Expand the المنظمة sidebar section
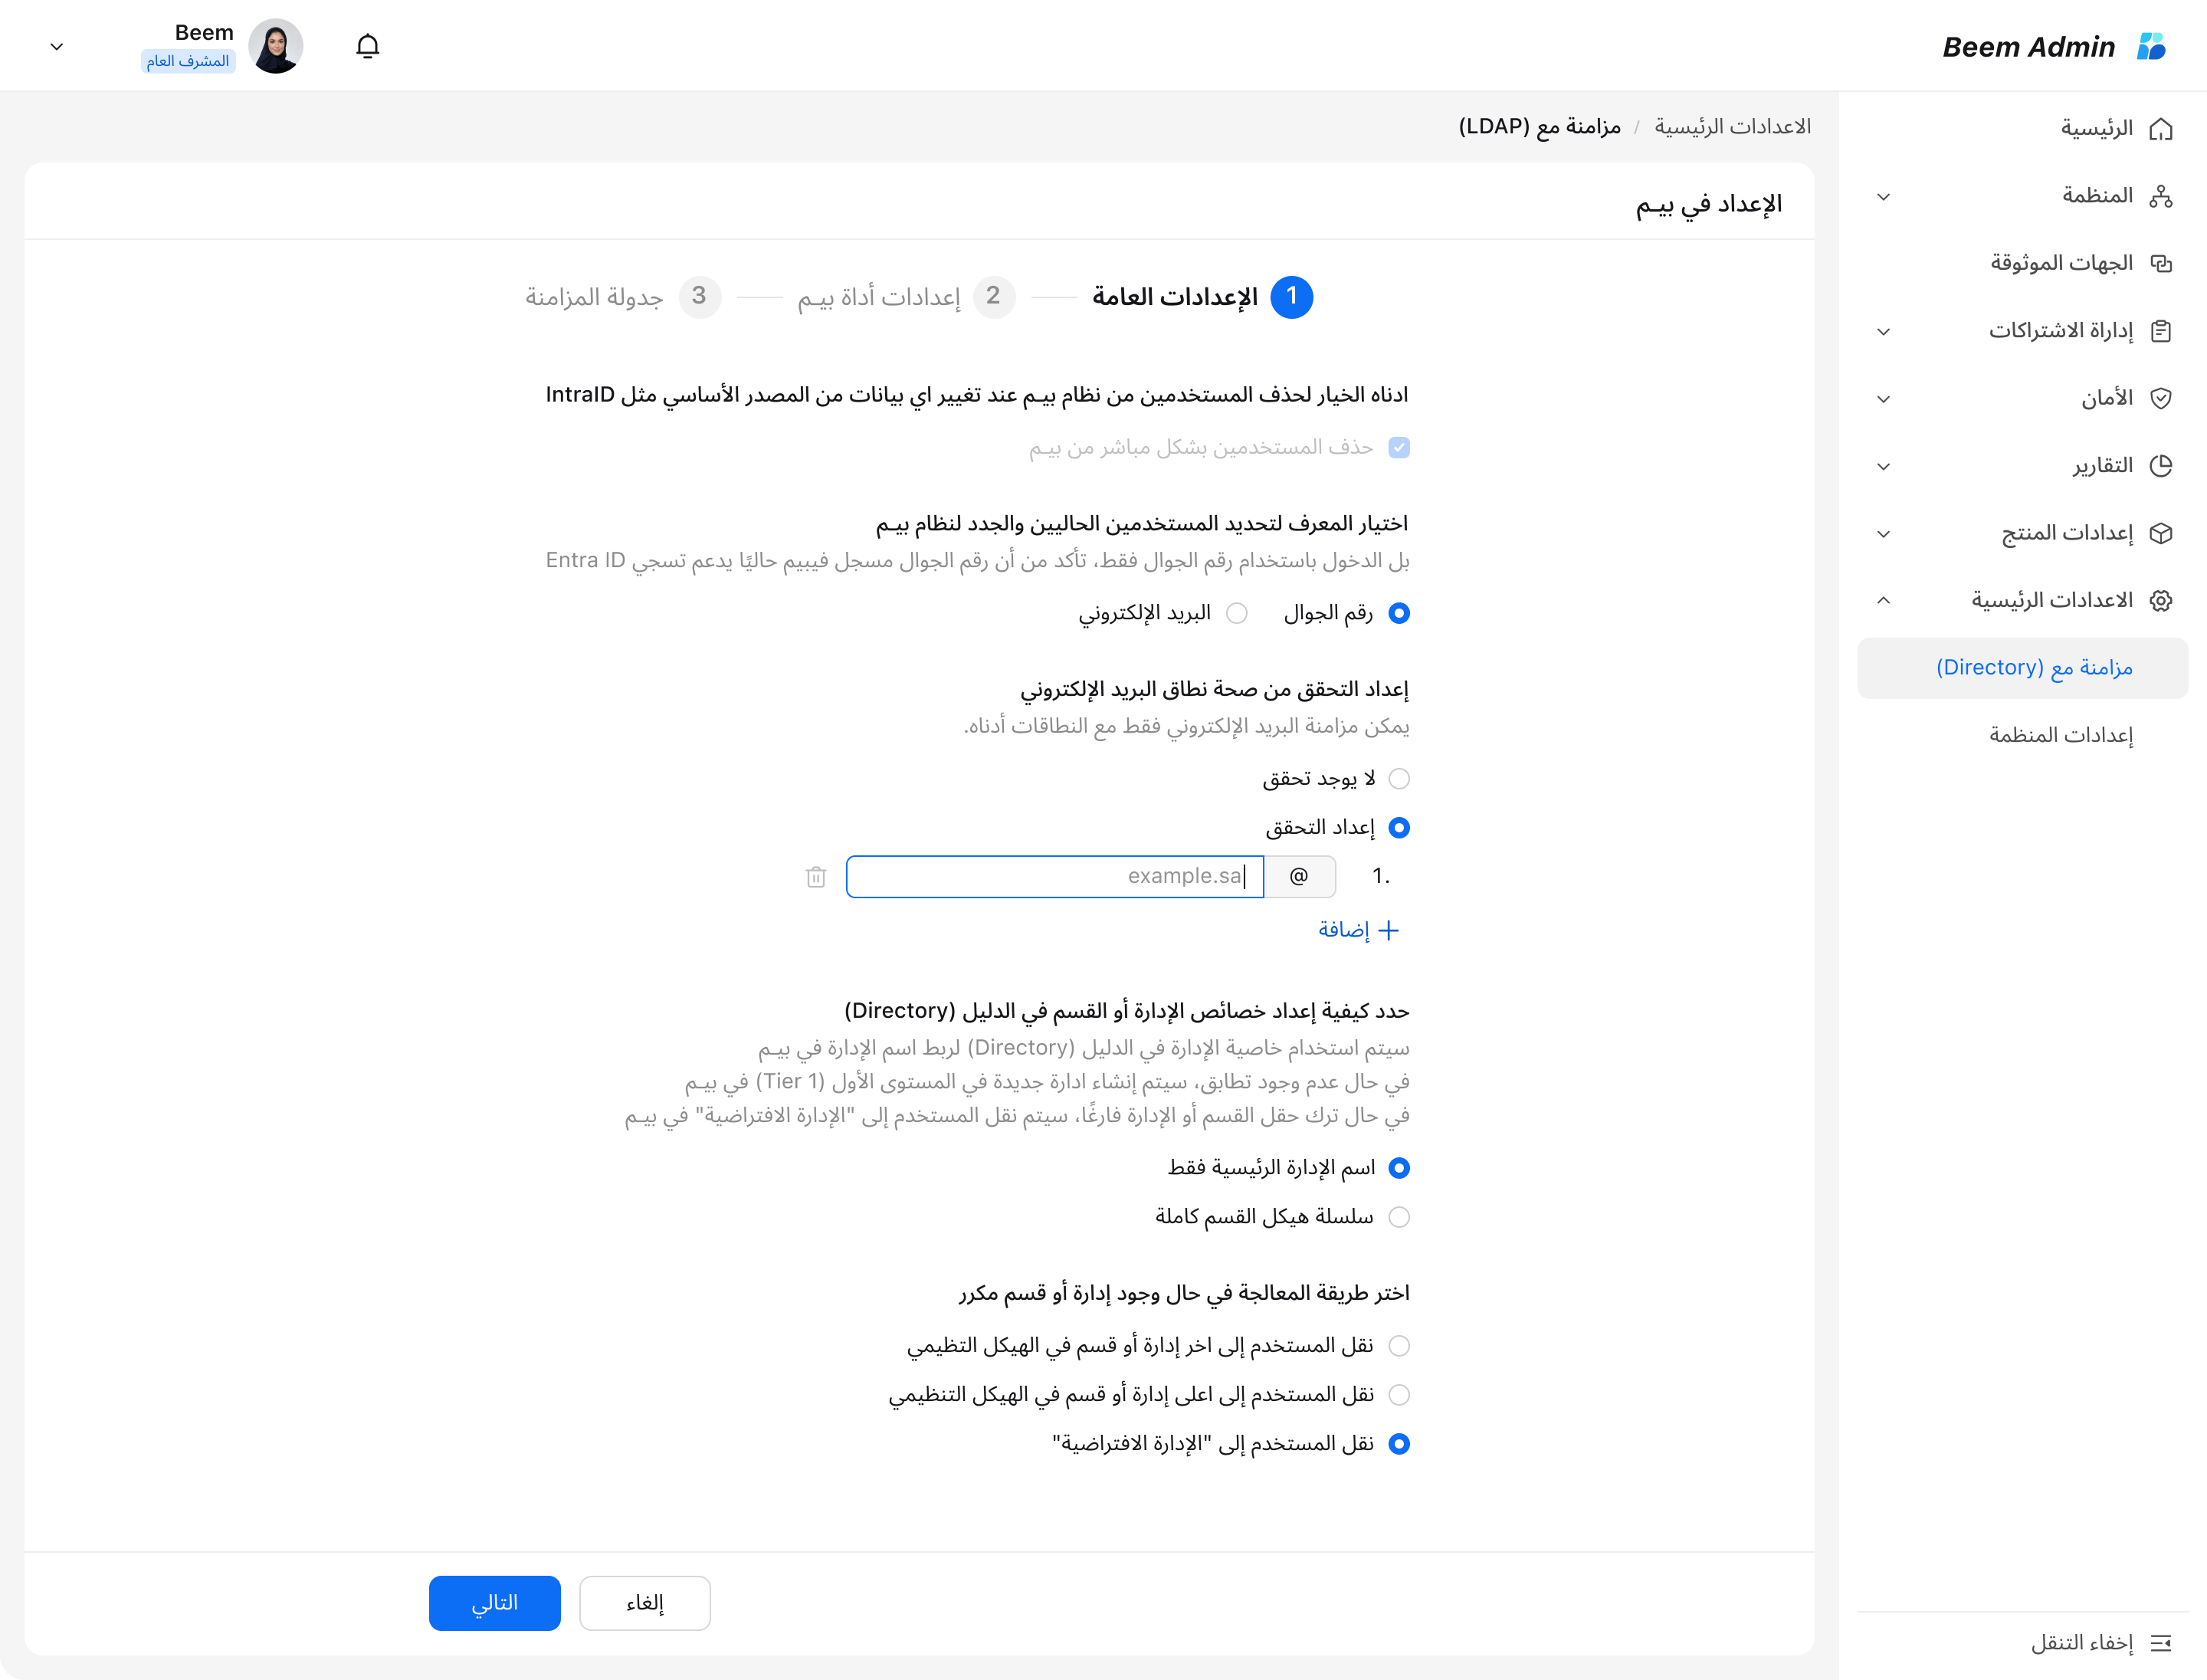Viewport: 2207px width, 1680px height. coord(1883,196)
